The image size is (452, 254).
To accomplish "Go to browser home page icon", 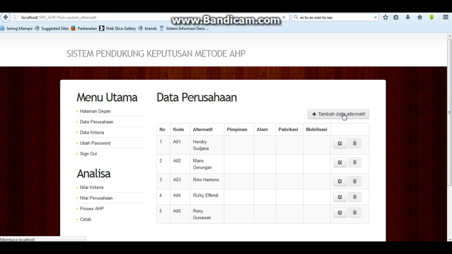I will click(420, 18).
